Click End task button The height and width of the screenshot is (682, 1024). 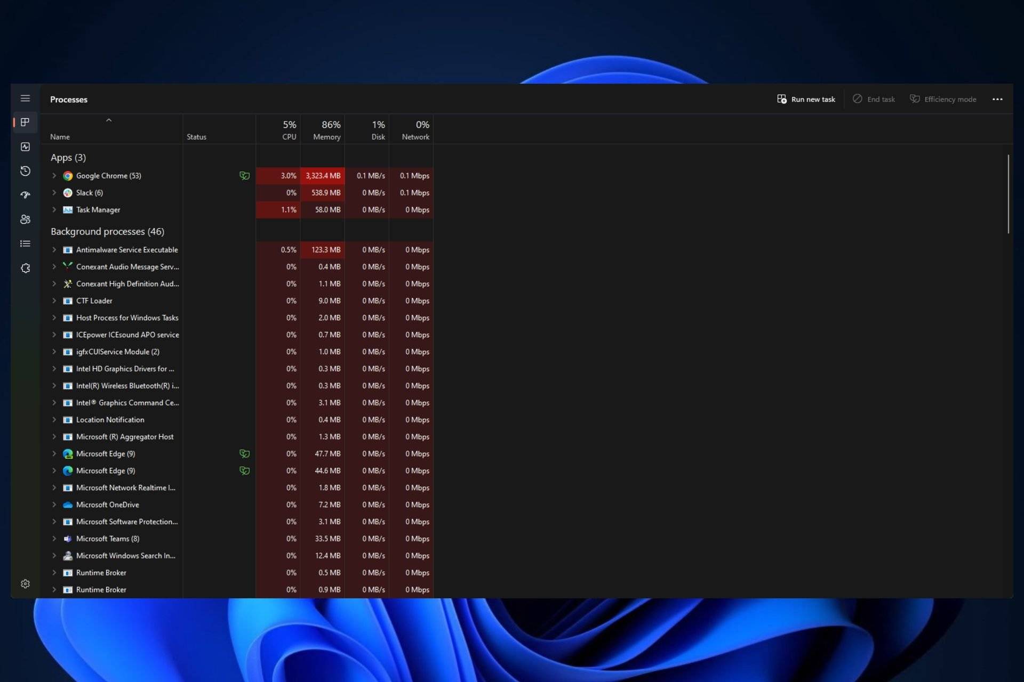[874, 99]
